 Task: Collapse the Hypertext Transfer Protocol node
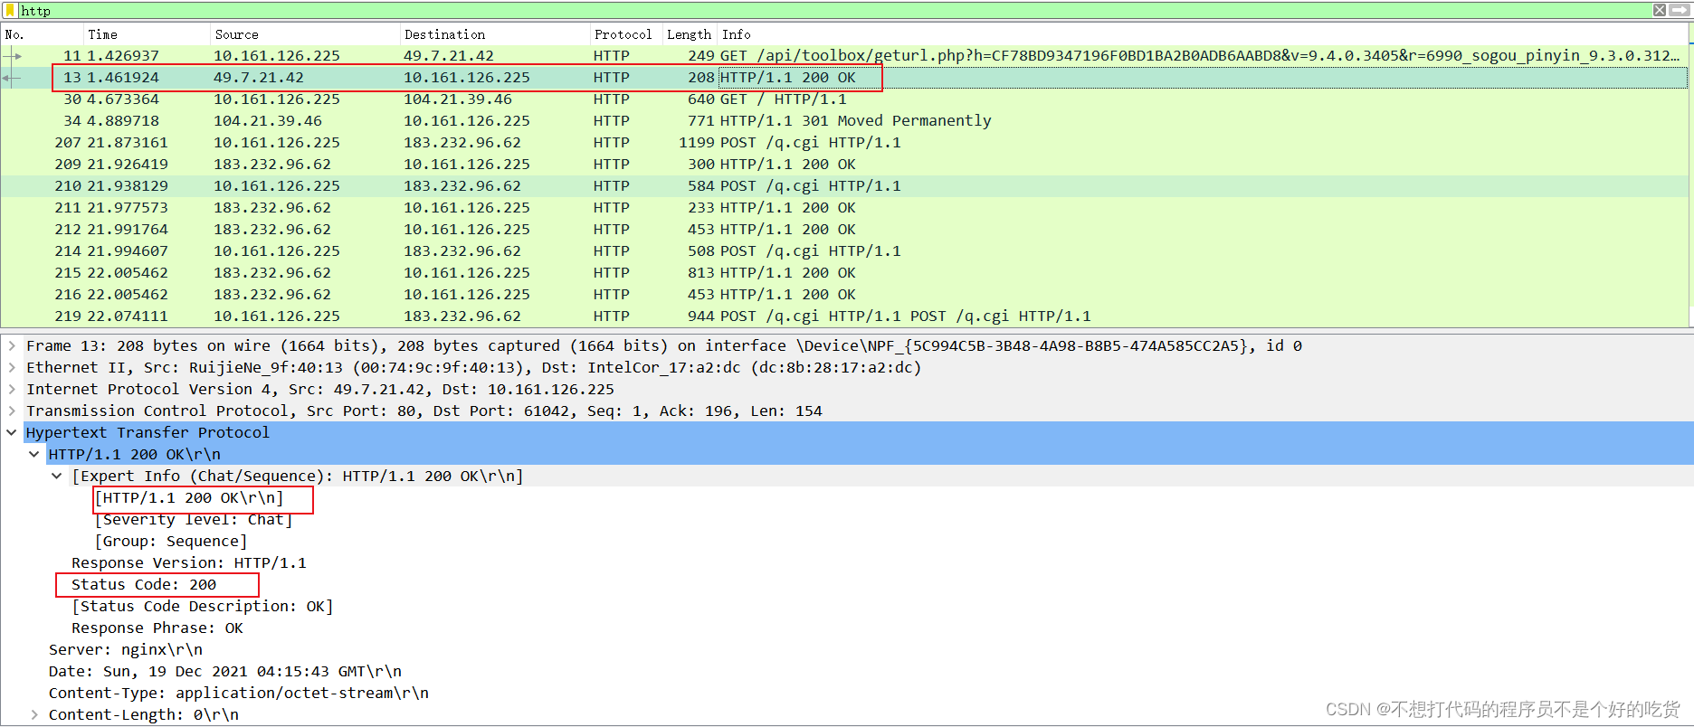click(x=12, y=432)
